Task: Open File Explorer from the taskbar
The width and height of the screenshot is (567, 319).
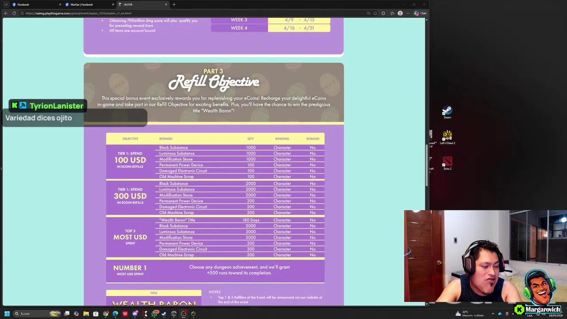Action: 86,314
